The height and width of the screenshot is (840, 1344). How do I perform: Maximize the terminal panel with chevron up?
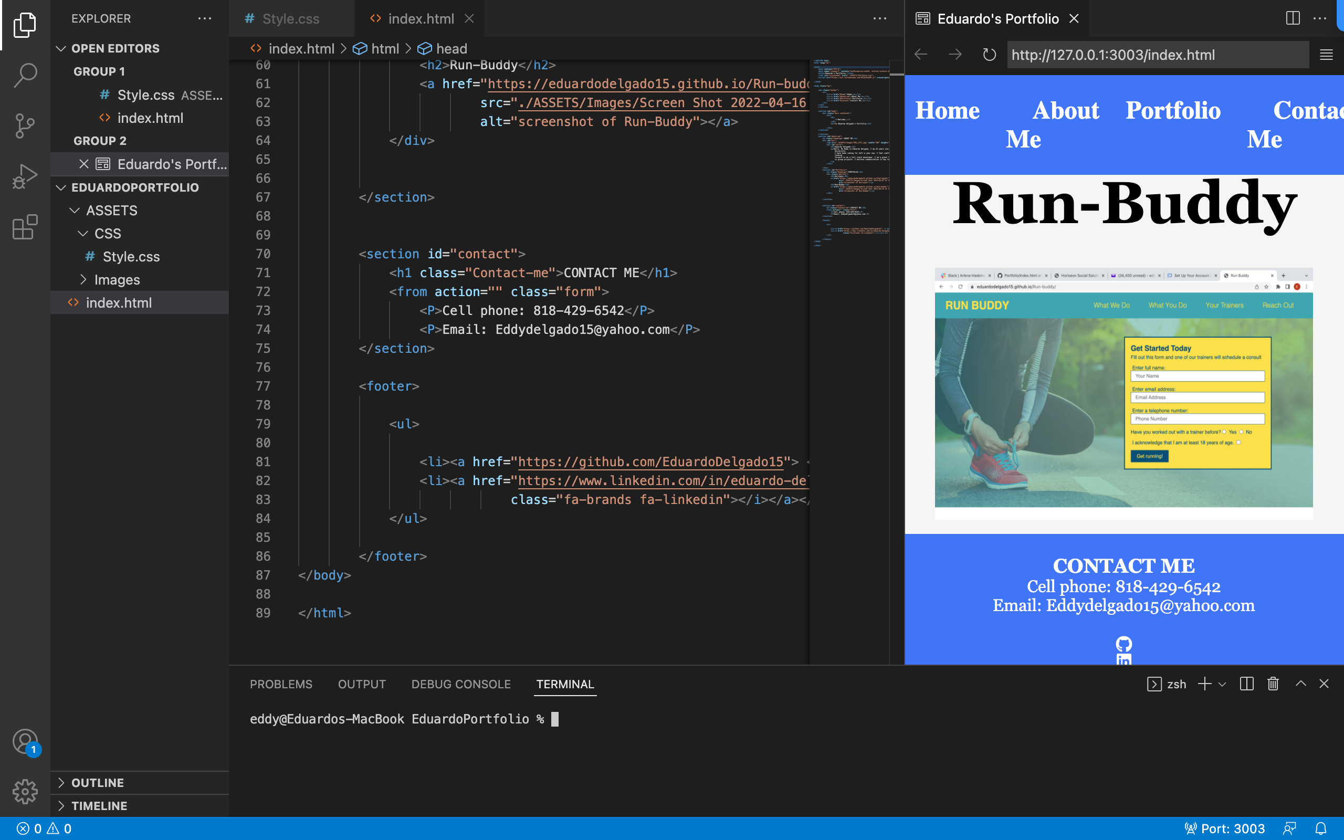pos(1300,684)
